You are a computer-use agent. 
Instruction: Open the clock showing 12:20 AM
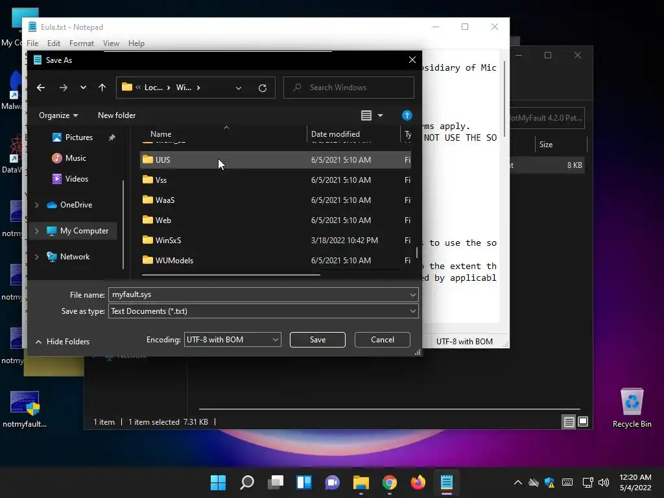635,482
